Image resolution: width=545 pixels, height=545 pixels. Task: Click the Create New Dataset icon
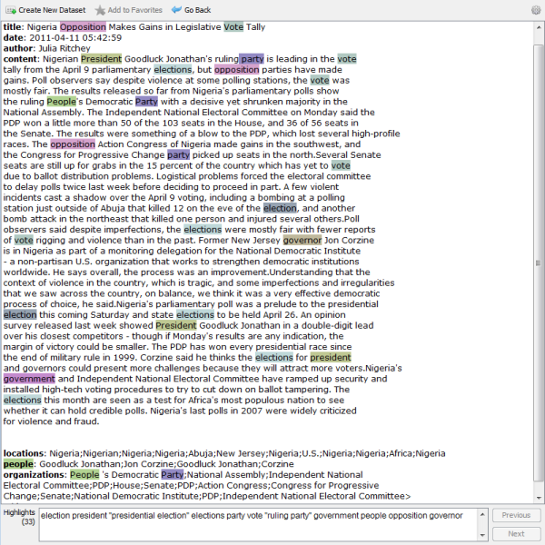point(10,10)
